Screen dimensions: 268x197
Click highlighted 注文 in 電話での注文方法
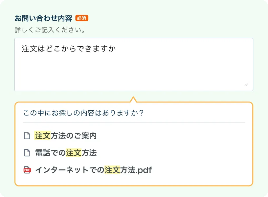point(73,153)
